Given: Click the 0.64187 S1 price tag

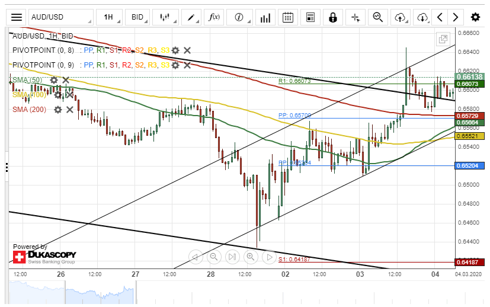Looking at the screenshot, I should pyautogui.click(x=470, y=263).
